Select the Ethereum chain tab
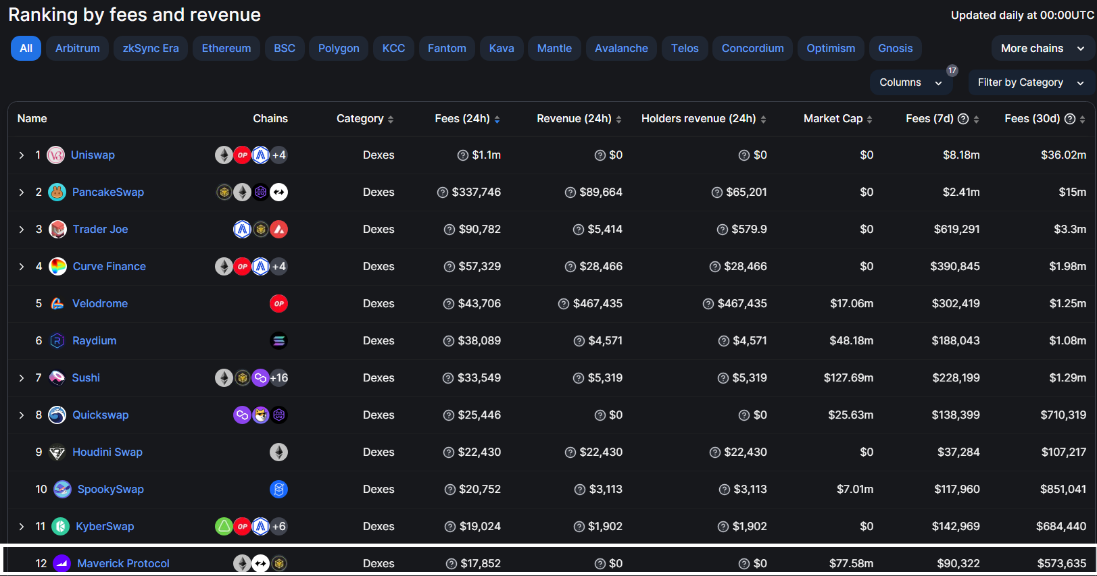Screen dimensions: 1097x576 226,49
